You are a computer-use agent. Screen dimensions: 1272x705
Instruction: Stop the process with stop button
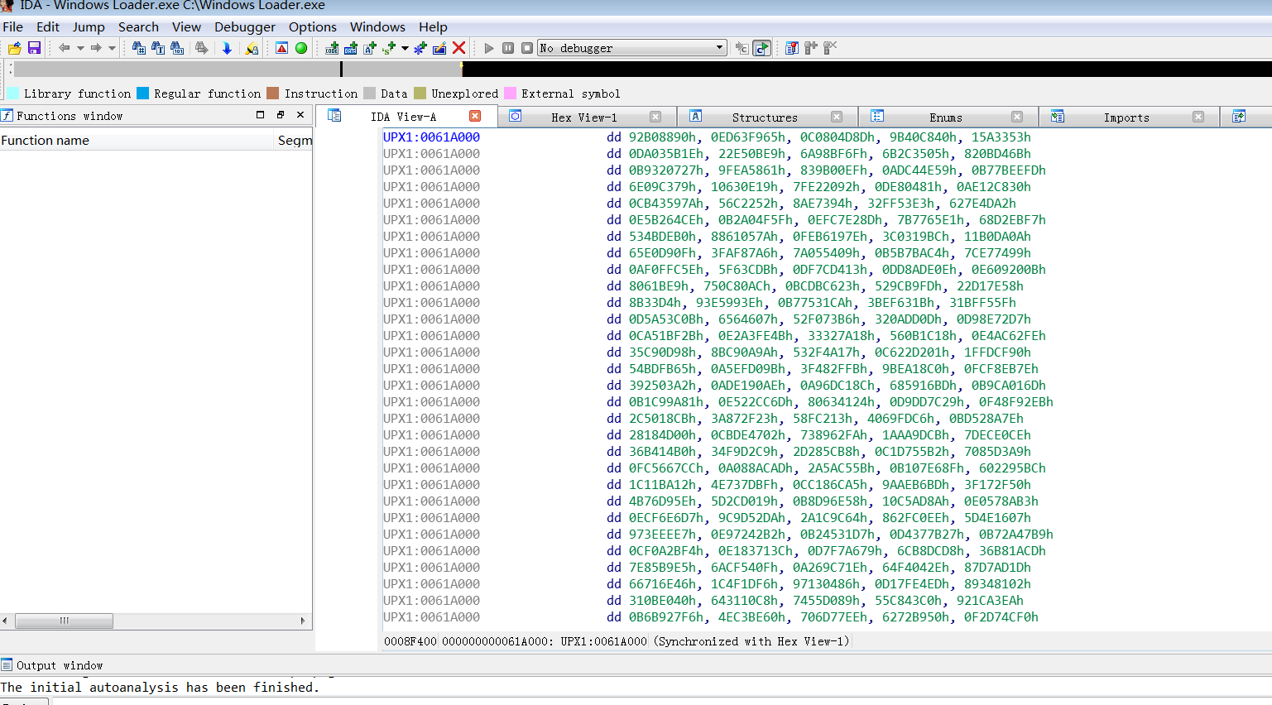click(x=527, y=48)
